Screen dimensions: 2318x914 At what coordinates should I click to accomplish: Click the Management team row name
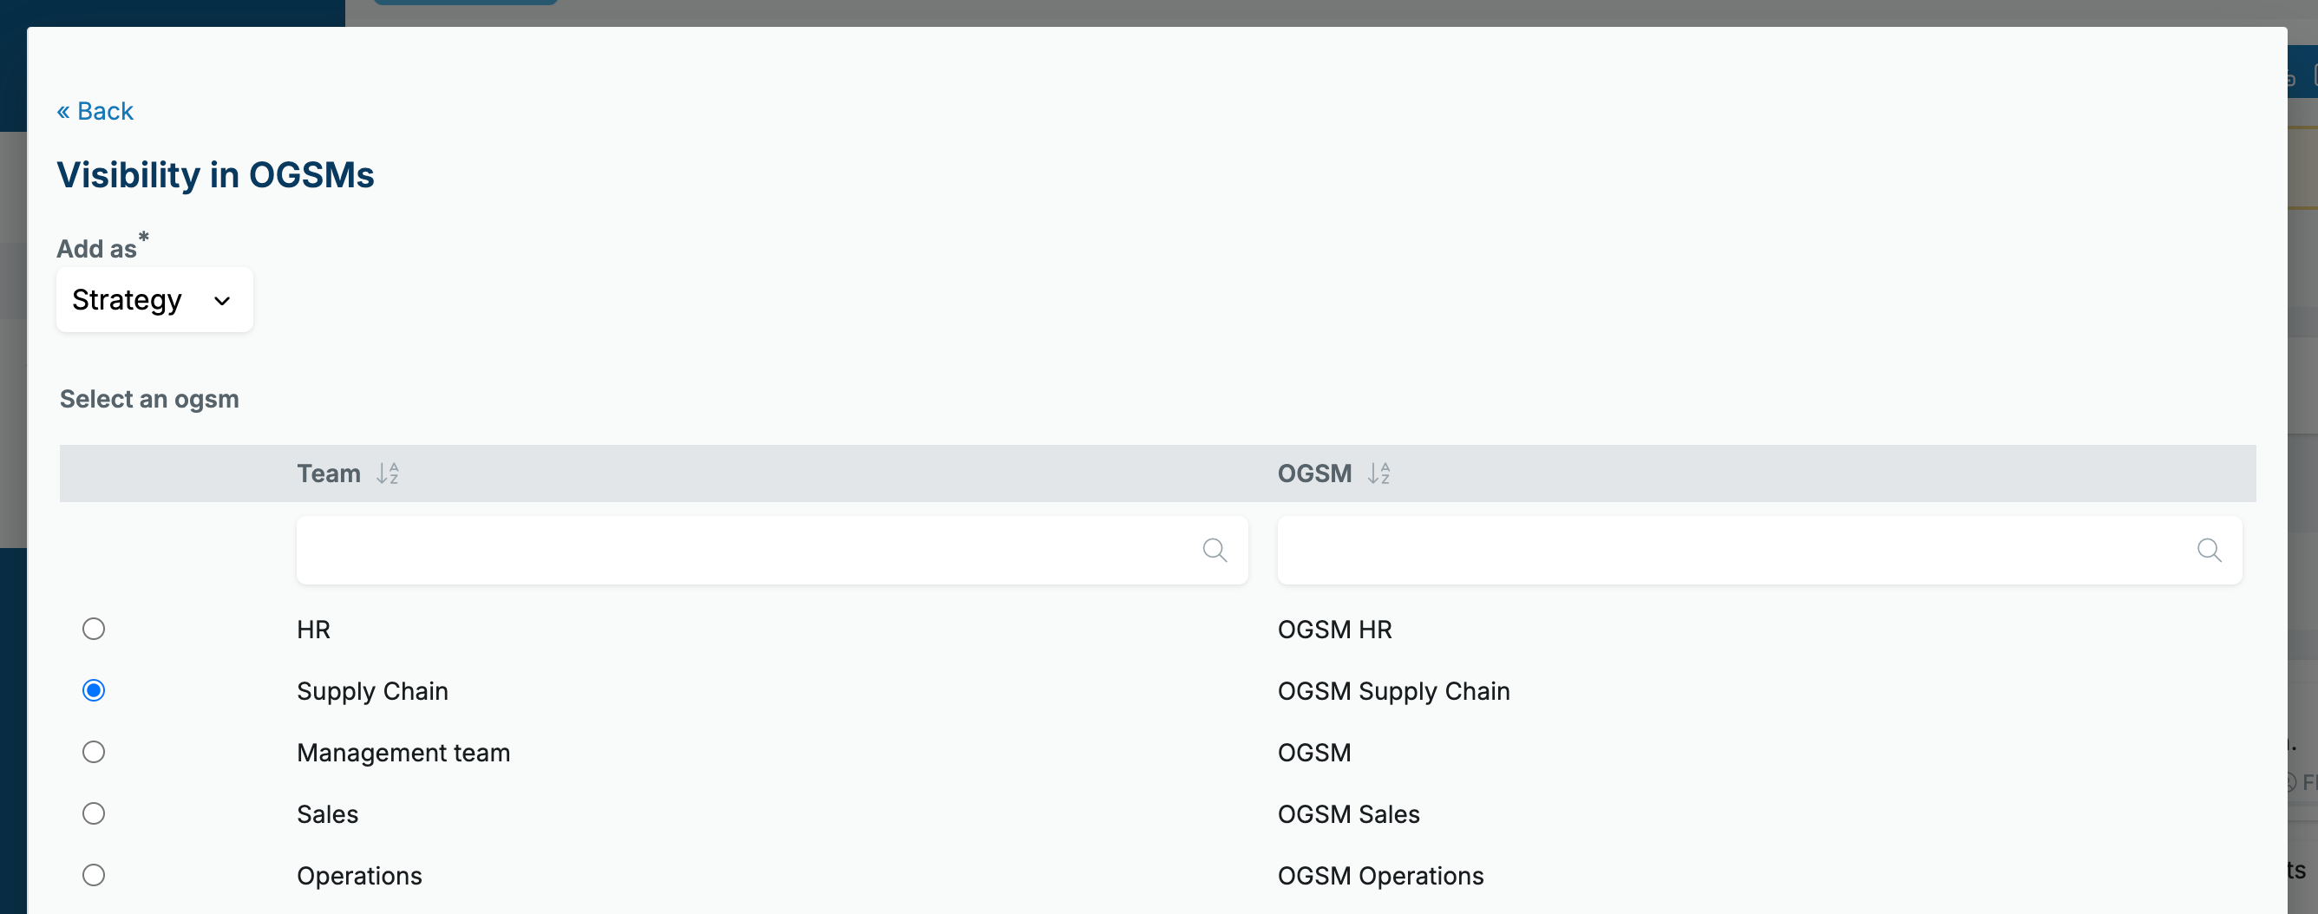tap(403, 753)
